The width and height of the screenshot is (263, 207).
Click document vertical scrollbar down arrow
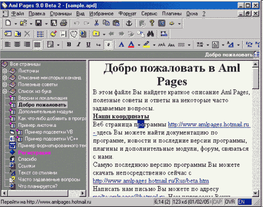tap(255, 193)
